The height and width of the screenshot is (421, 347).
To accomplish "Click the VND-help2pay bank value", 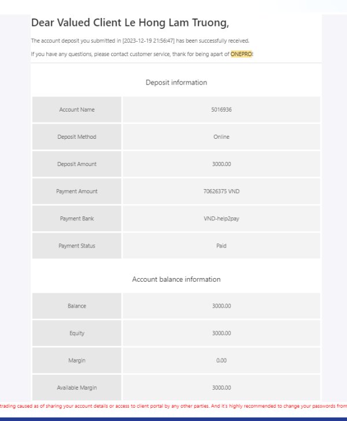I will pos(221,219).
